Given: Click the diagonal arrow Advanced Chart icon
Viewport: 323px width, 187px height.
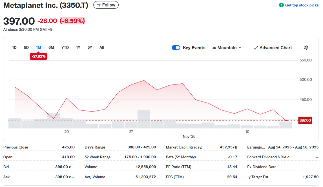Looking at the screenshot, I should pyautogui.click(x=256, y=47).
